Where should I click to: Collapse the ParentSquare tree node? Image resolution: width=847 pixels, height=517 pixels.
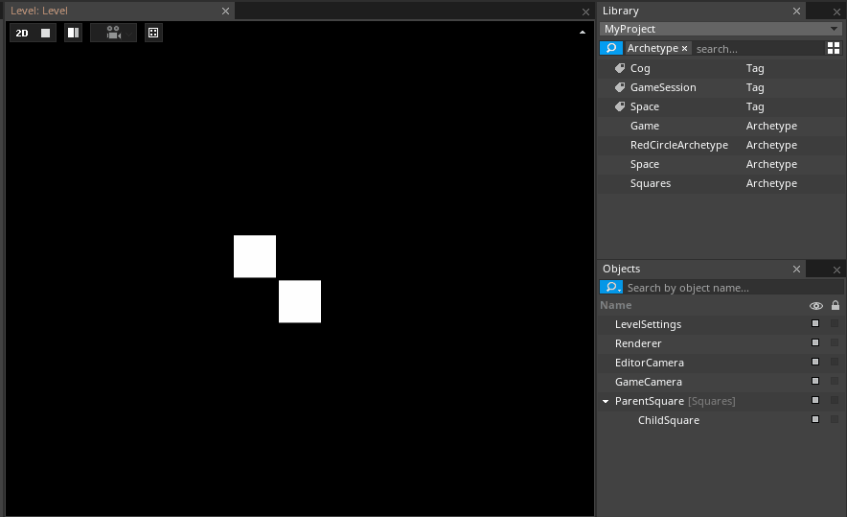606,402
